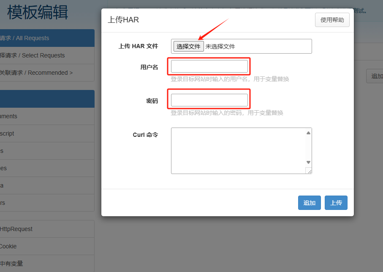The height and width of the screenshot is (272, 383).
Task: Expand the Recommended > sidebar entry
Action: [x=42, y=73]
